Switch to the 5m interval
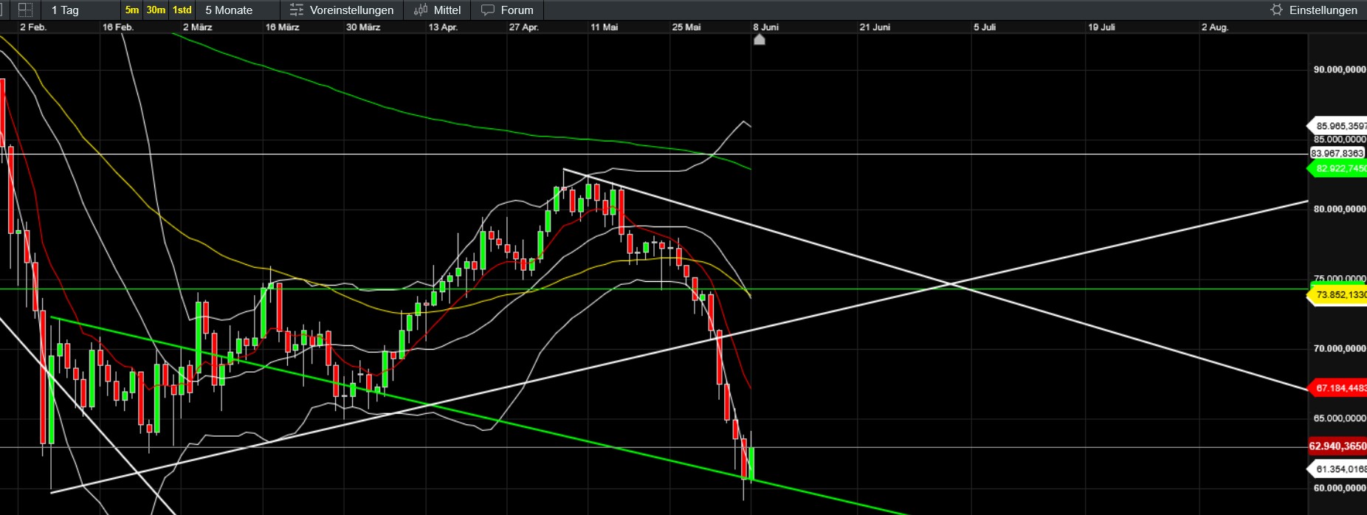This screenshot has height=515, width=1367. coord(132,10)
